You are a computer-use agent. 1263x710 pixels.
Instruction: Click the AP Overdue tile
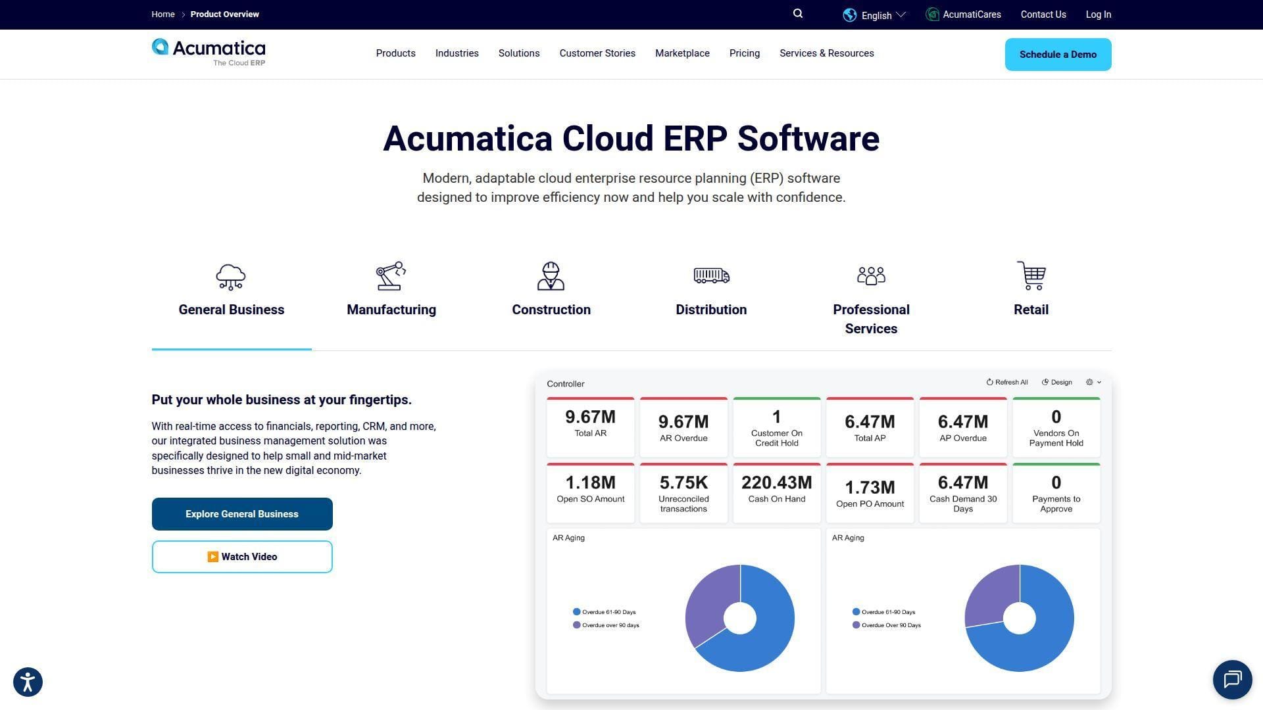(963, 427)
